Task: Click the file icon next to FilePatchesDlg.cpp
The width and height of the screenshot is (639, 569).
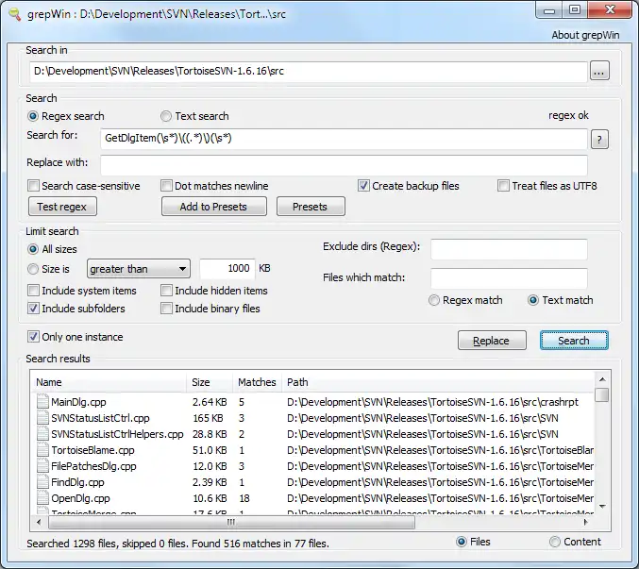Action: pos(42,466)
